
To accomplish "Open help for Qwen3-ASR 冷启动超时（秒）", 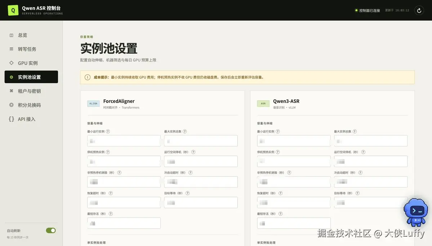I will 360,173.
